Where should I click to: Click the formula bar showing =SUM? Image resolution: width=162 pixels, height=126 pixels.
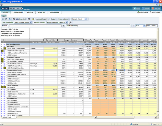tap(98, 26)
